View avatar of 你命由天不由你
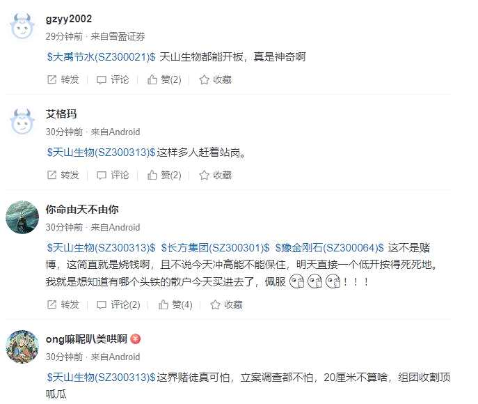Screen dimensions: 478x404 click(22, 217)
